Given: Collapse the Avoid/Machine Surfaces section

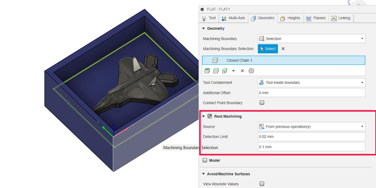Looking at the screenshot, I should pos(203,174).
